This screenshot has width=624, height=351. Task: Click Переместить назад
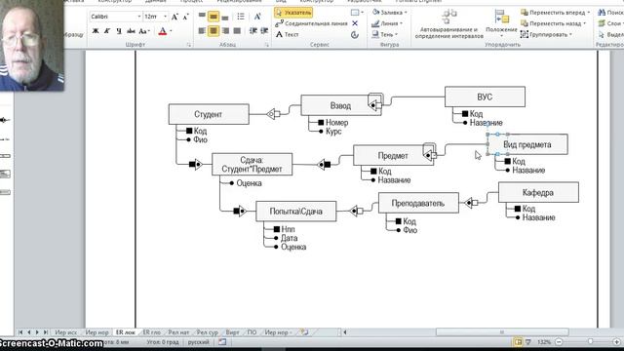point(554,23)
